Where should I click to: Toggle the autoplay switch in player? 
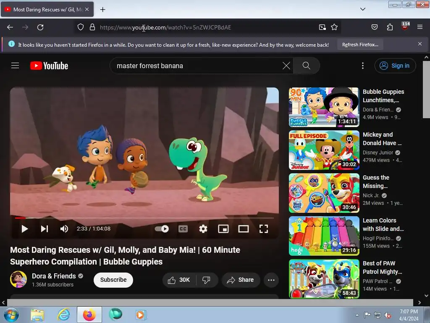(162, 229)
